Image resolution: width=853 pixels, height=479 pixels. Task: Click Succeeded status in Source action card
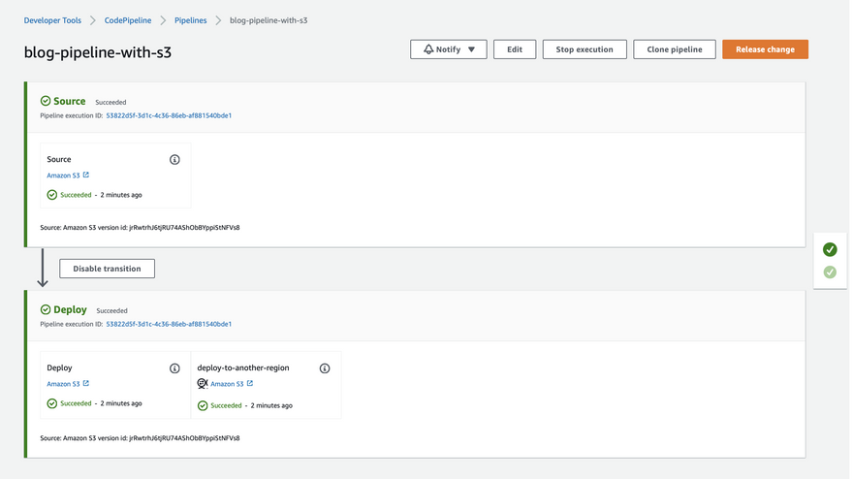76,195
